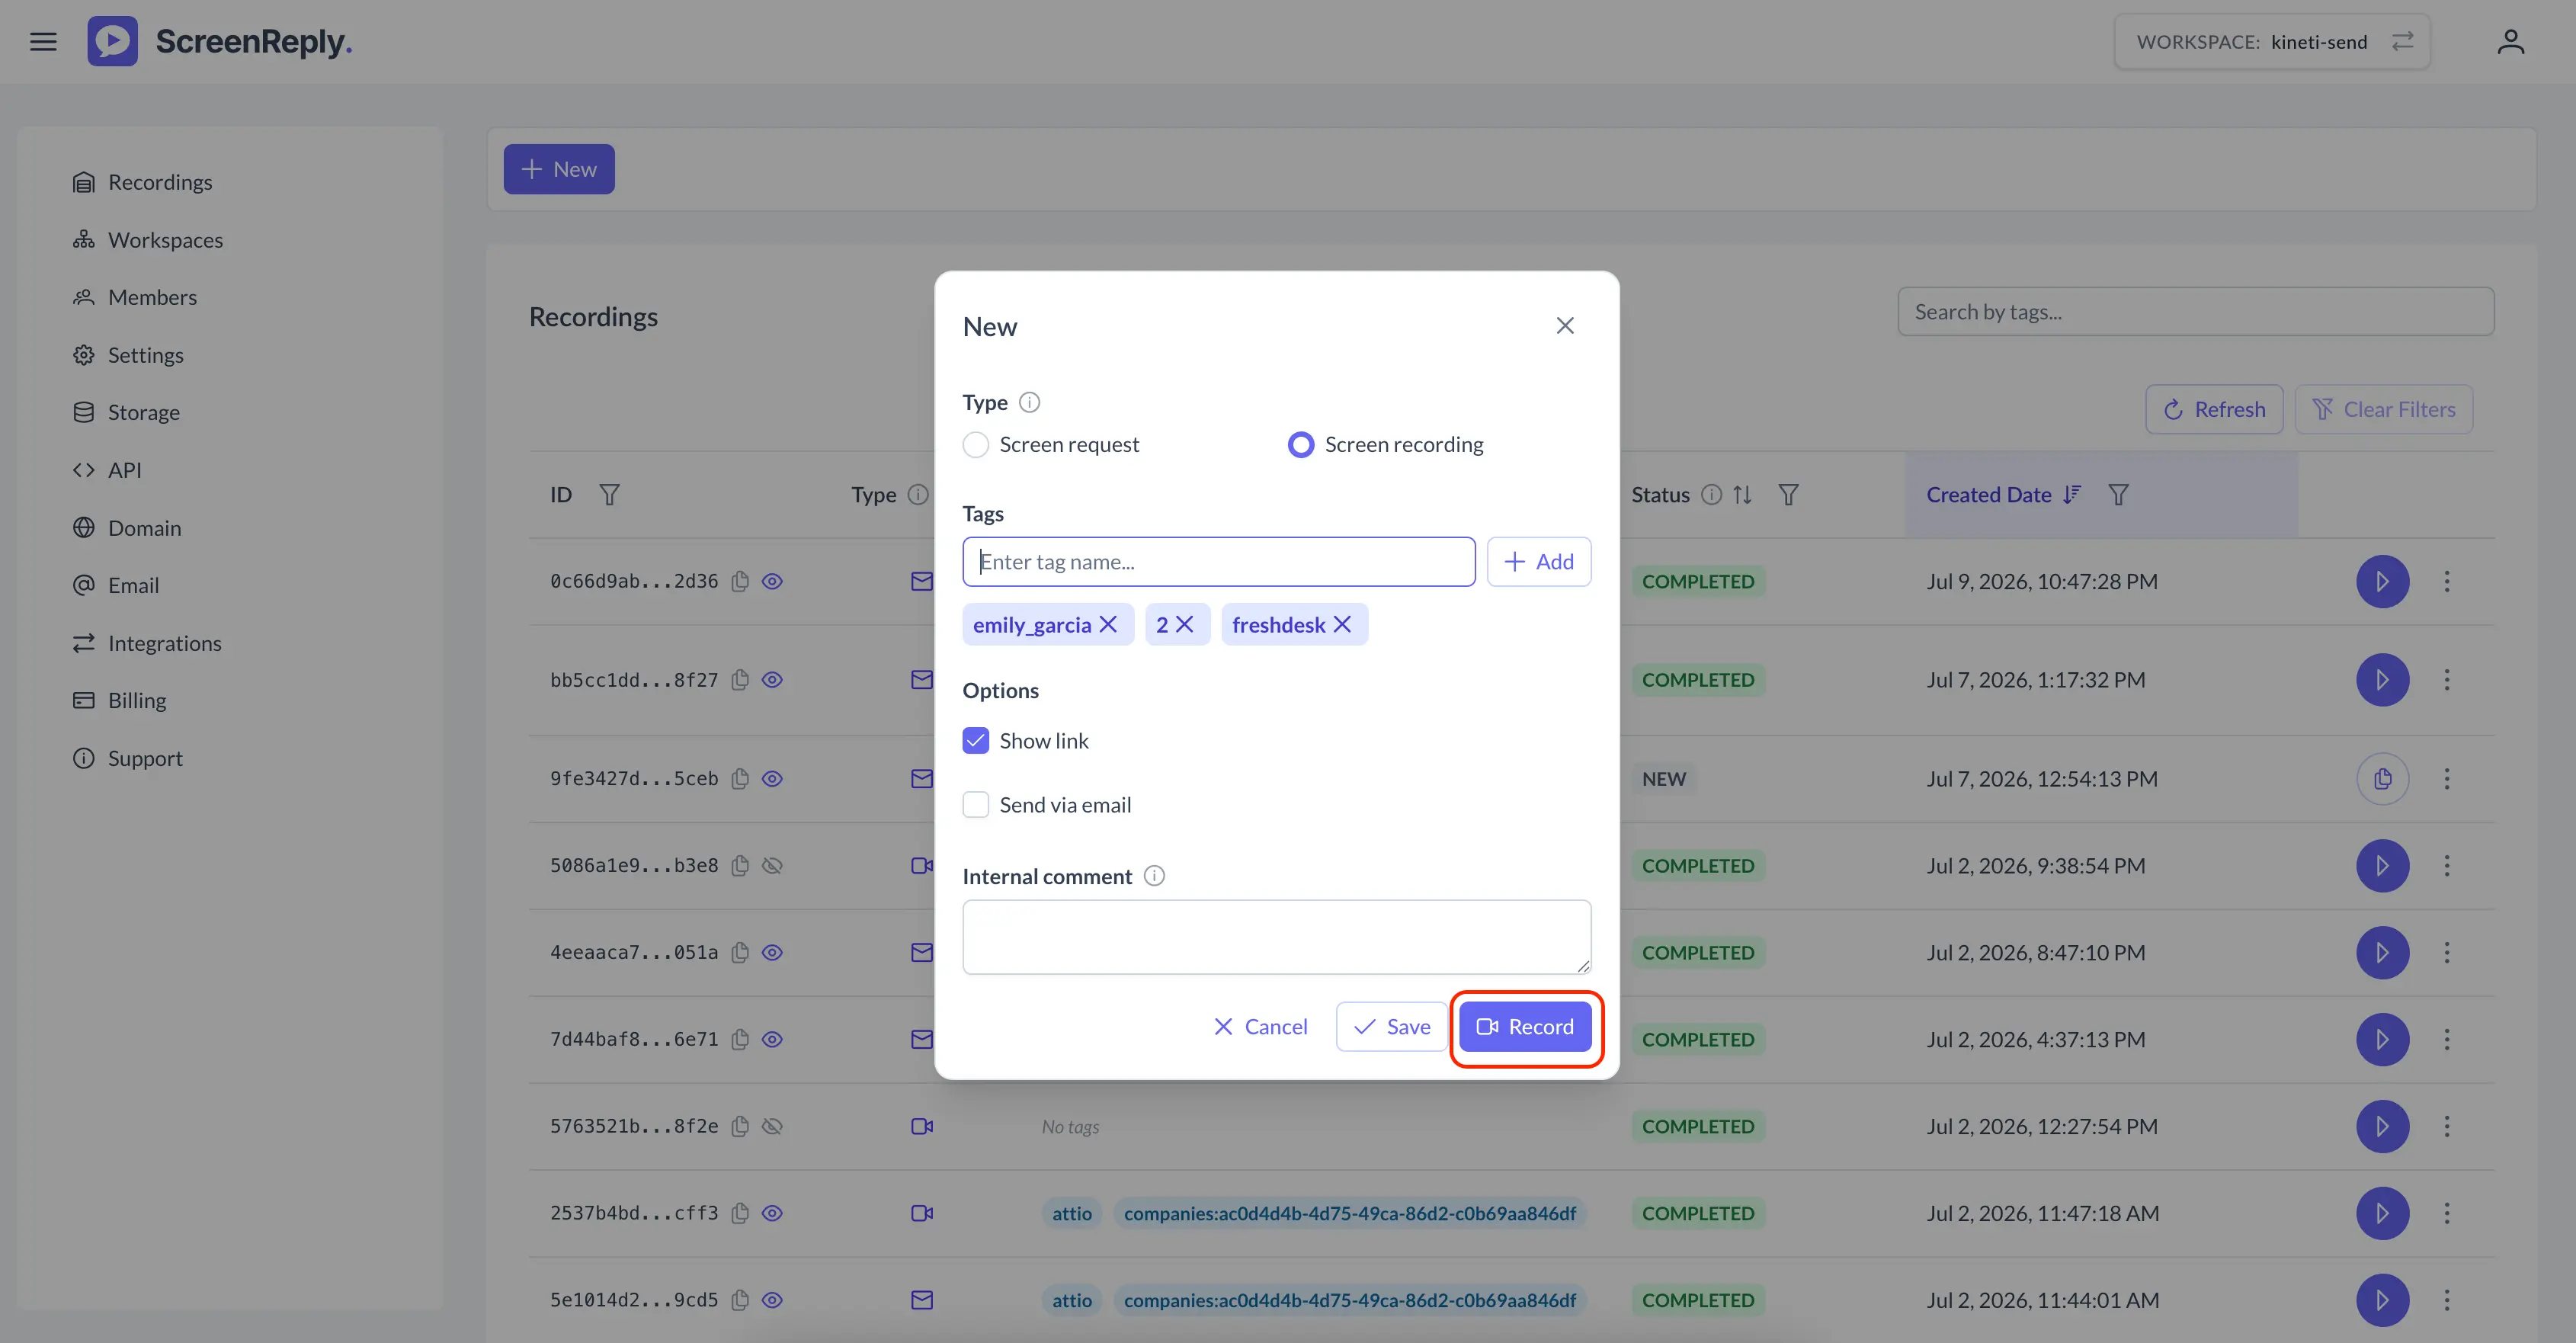
Task: Copy link for NEW recording 9fe3427d...5ceb
Action: [2382, 779]
